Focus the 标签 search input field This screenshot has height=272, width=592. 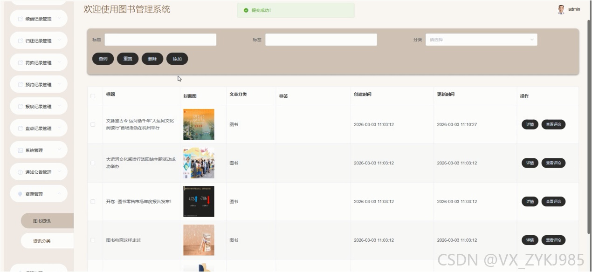tap(321, 40)
